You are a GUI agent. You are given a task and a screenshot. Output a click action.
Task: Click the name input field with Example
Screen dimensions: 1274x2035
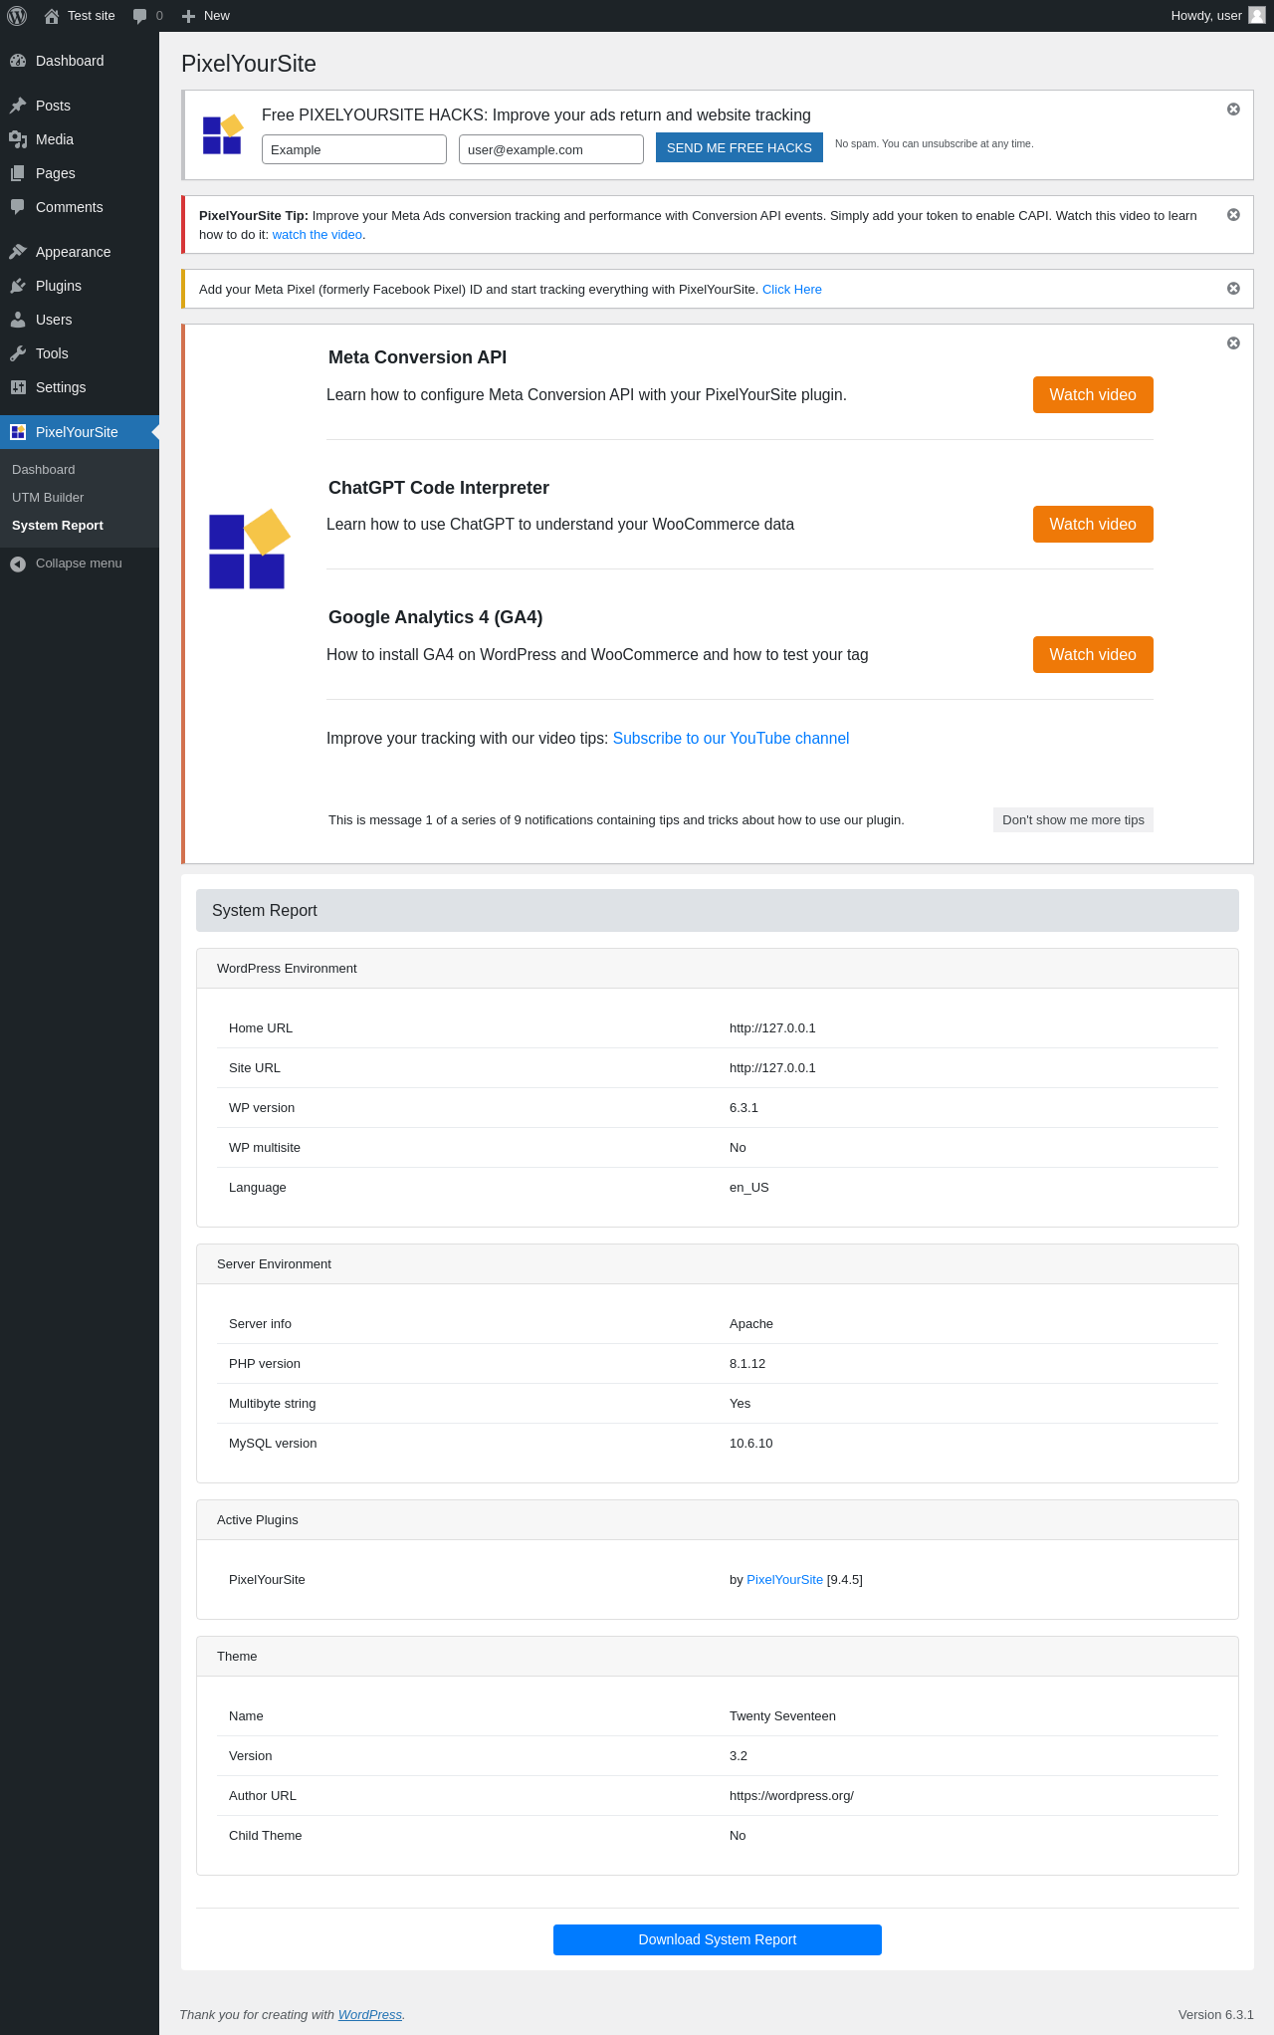[354, 149]
